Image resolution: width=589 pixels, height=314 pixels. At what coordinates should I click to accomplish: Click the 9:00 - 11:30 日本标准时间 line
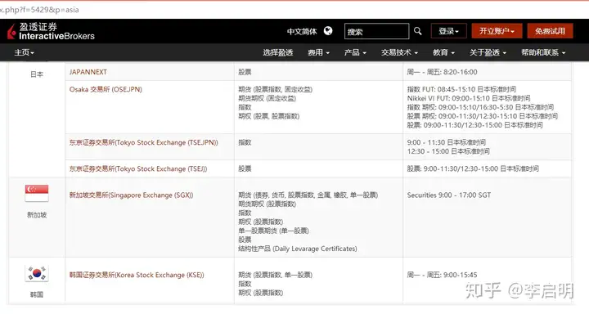click(x=447, y=143)
